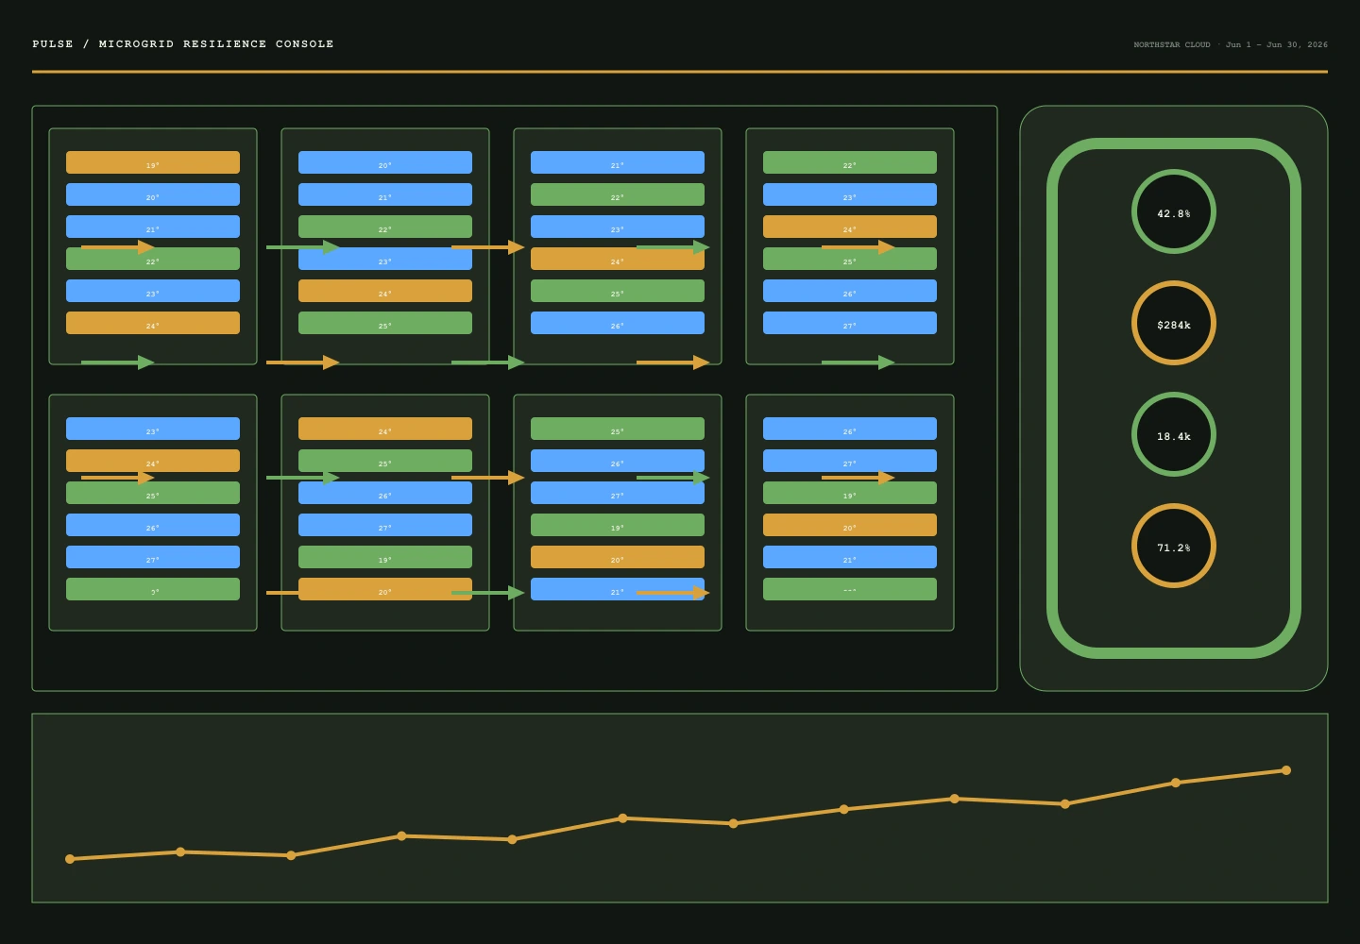Select the orange 24° bar heading its card
1360x944 pixels.
[385, 429]
